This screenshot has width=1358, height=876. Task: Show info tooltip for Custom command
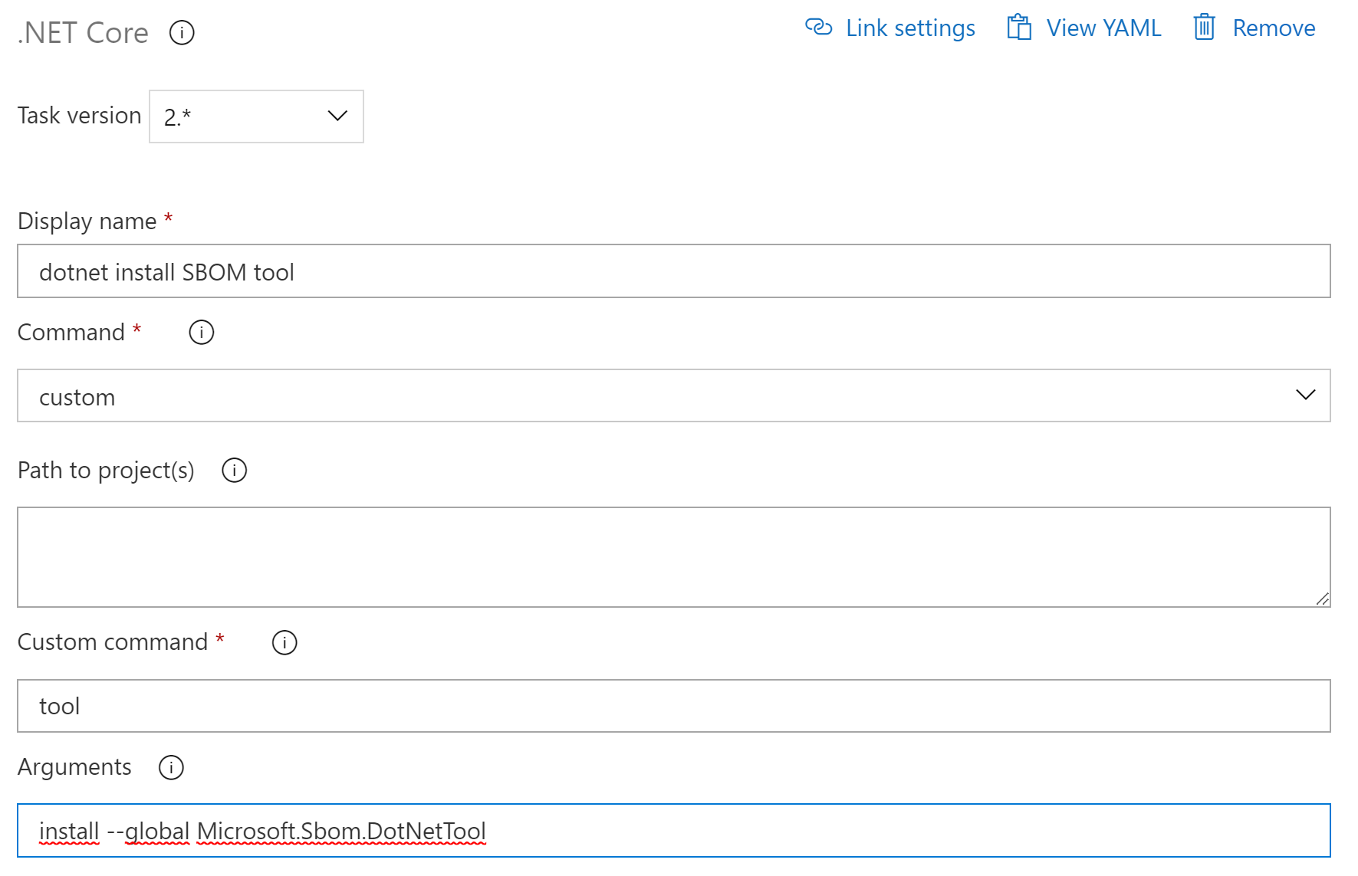click(284, 642)
